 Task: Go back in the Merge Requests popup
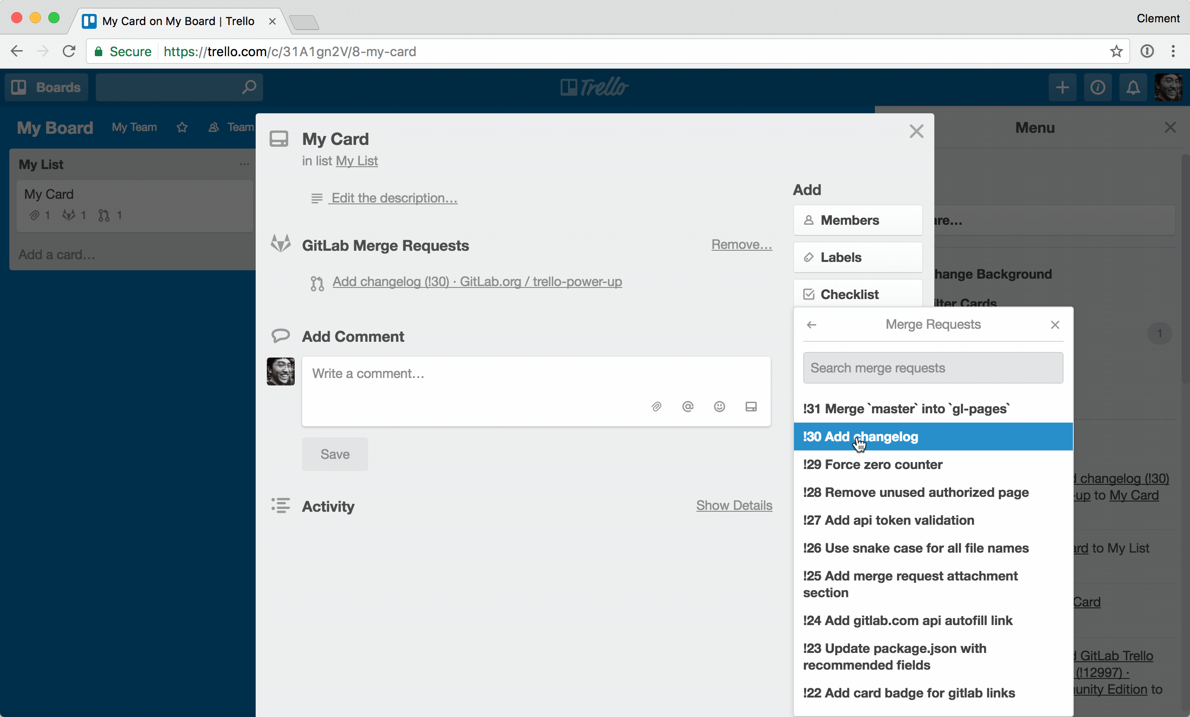(811, 324)
